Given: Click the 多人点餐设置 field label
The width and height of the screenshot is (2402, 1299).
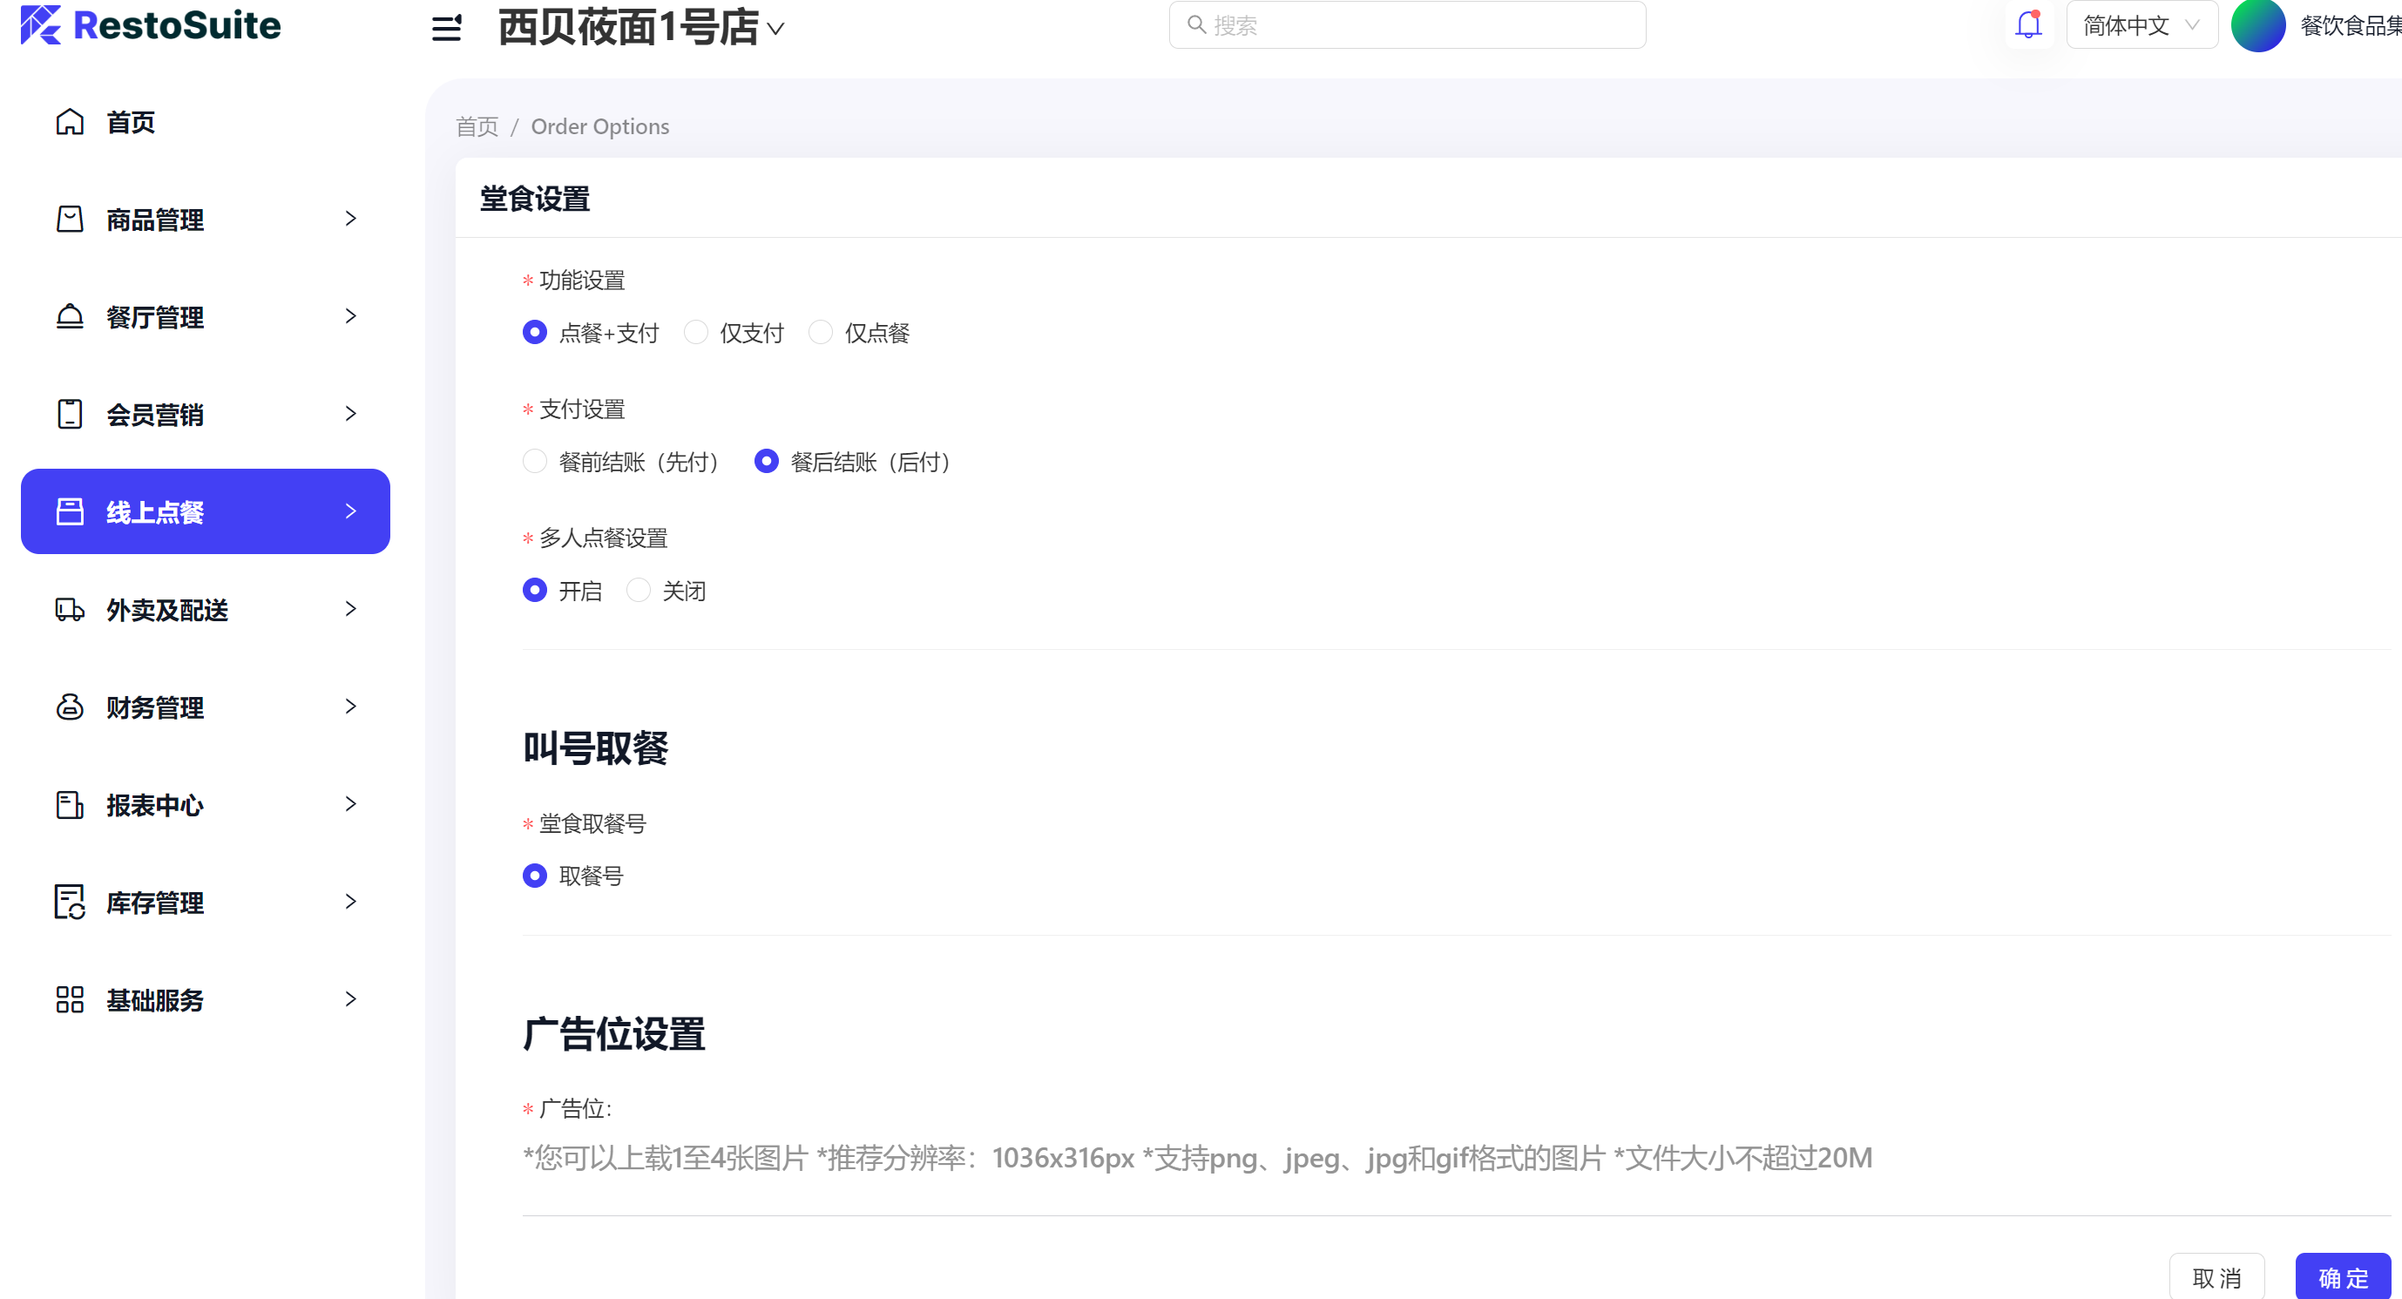Looking at the screenshot, I should tap(603, 538).
